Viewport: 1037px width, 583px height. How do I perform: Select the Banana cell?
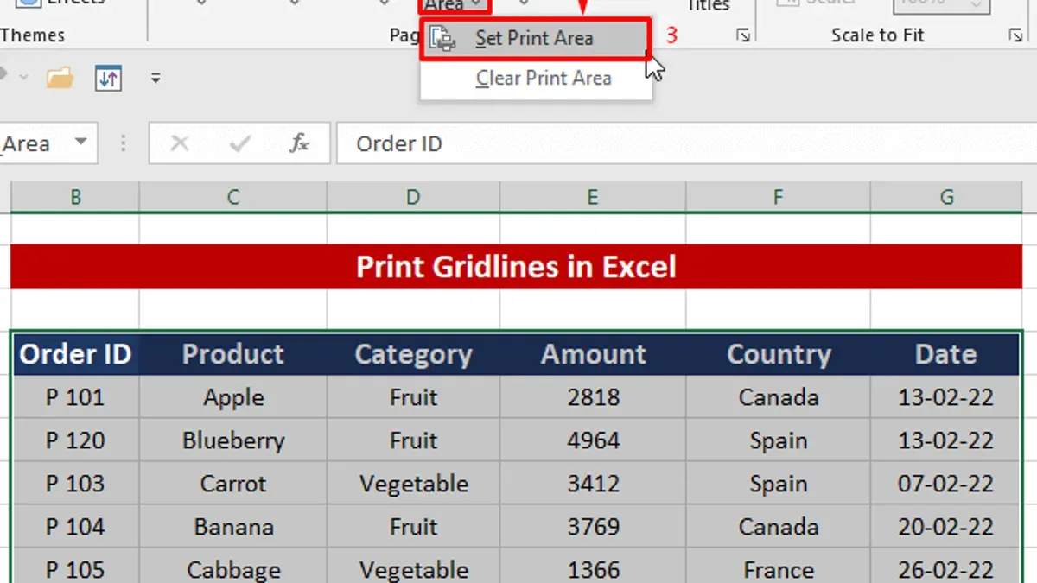tap(233, 527)
